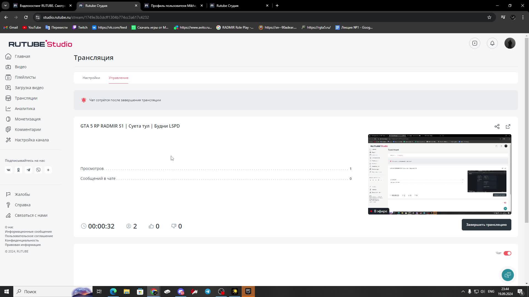529x297 pixels.
Task: Open Правовая информация link
Action: [23, 245]
